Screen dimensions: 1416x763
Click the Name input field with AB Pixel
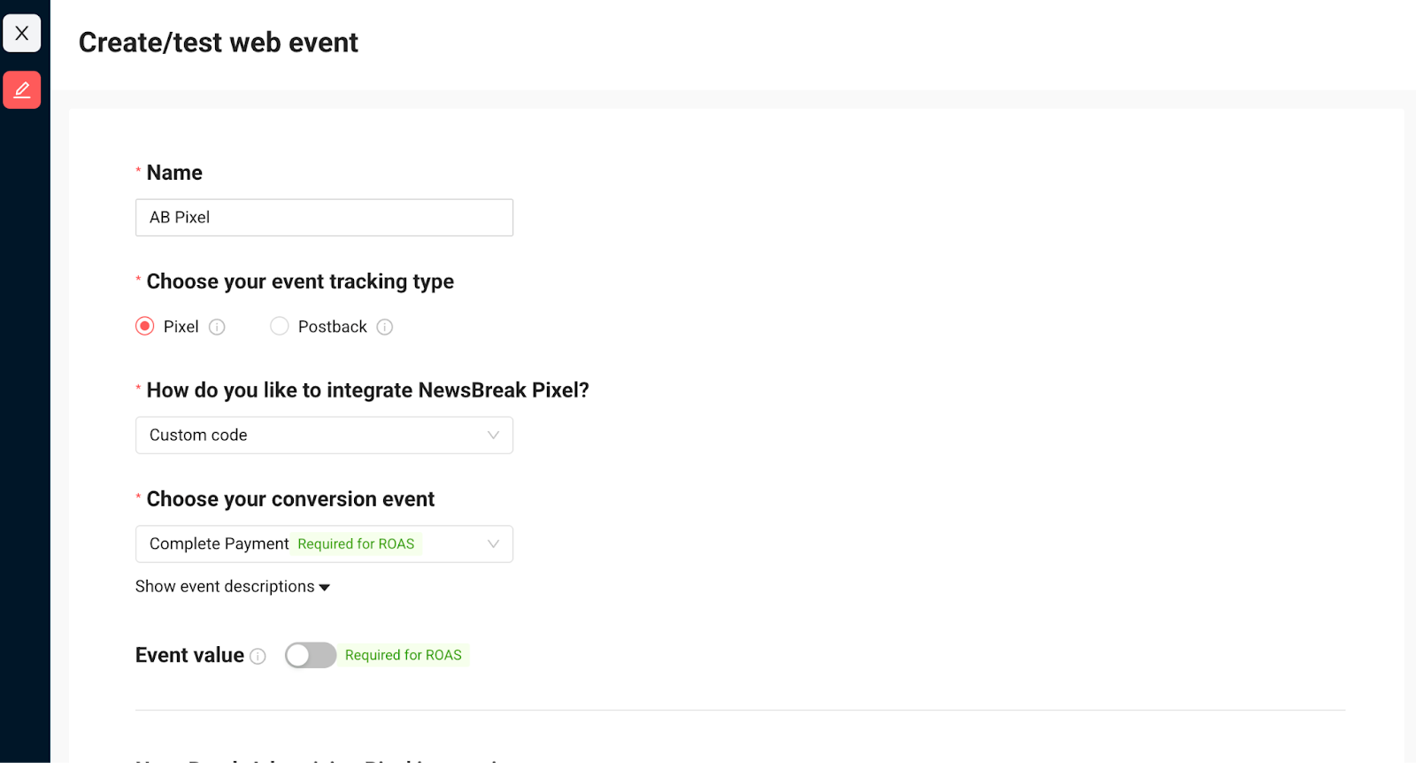(324, 218)
